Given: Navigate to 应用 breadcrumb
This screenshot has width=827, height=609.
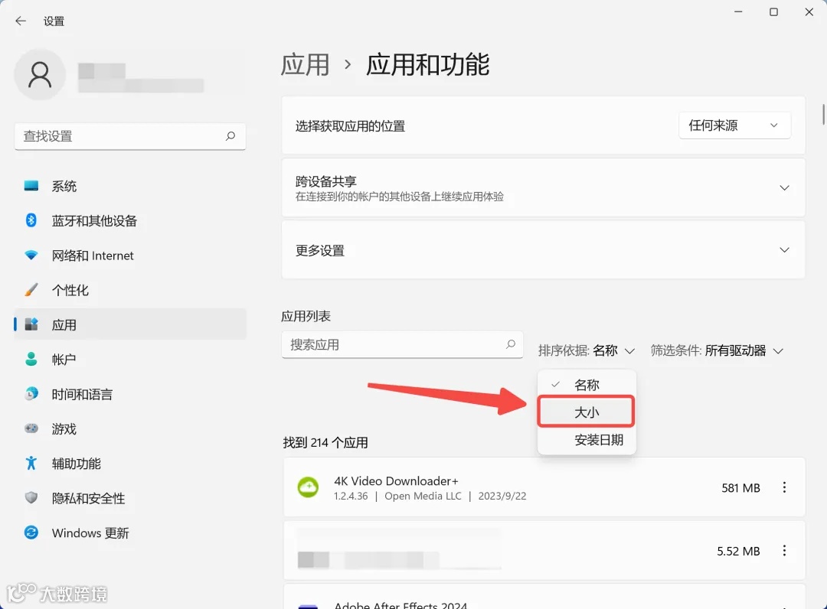Looking at the screenshot, I should pos(305,65).
